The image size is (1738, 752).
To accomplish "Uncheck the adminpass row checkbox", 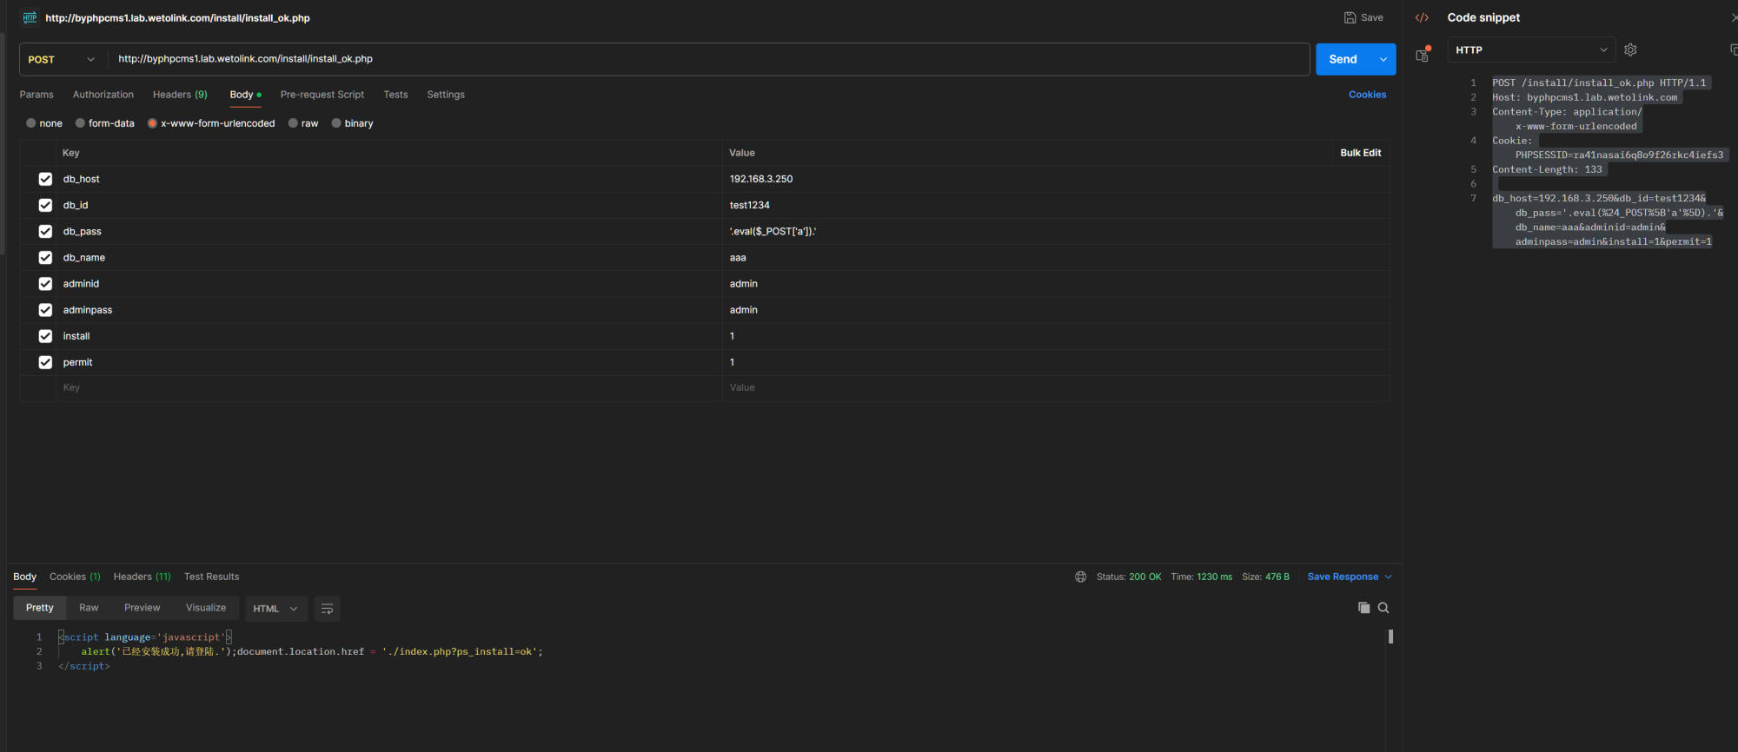I will pos(45,309).
